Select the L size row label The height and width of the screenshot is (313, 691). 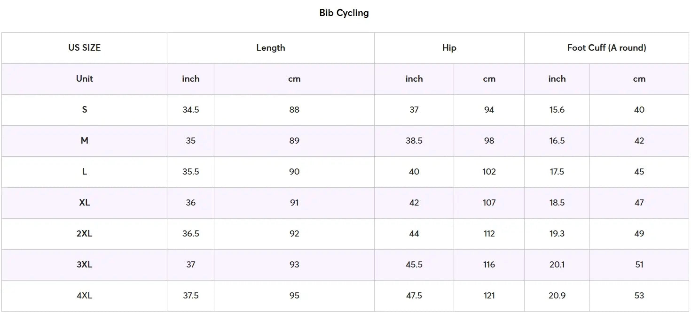[x=85, y=172]
